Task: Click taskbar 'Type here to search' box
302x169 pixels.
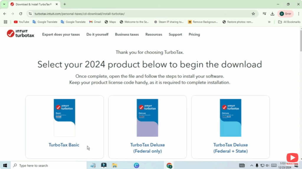Action: pyautogui.click(x=49, y=165)
